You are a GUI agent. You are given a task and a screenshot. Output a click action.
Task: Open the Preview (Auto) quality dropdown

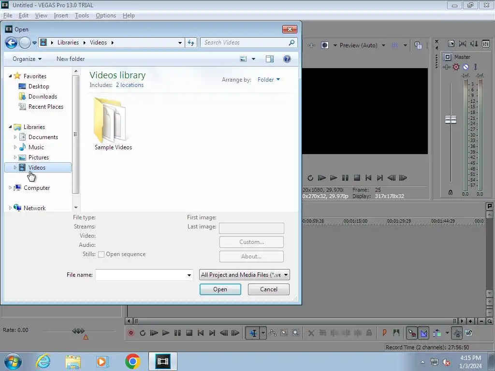pyautogui.click(x=383, y=45)
